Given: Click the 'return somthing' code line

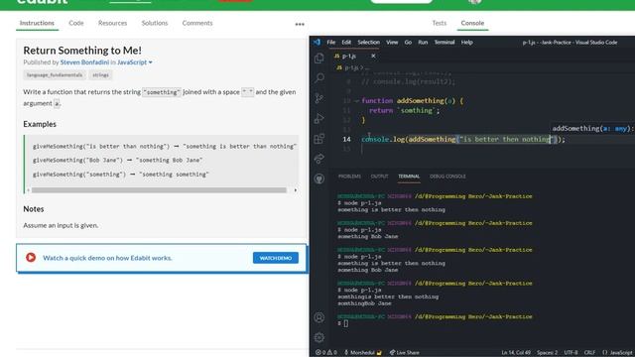Looking at the screenshot, I should click(x=404, y=110).
